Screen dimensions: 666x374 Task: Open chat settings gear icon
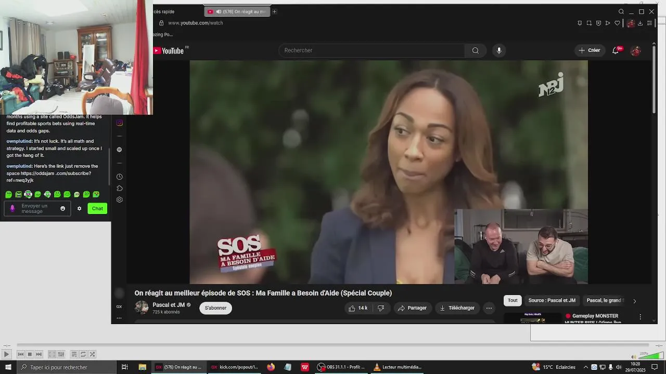79,208
